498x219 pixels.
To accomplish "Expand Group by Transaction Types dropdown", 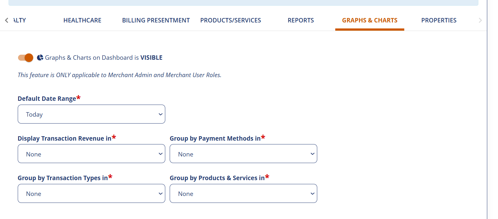I will pyautogui.click(x=91, y=193).
